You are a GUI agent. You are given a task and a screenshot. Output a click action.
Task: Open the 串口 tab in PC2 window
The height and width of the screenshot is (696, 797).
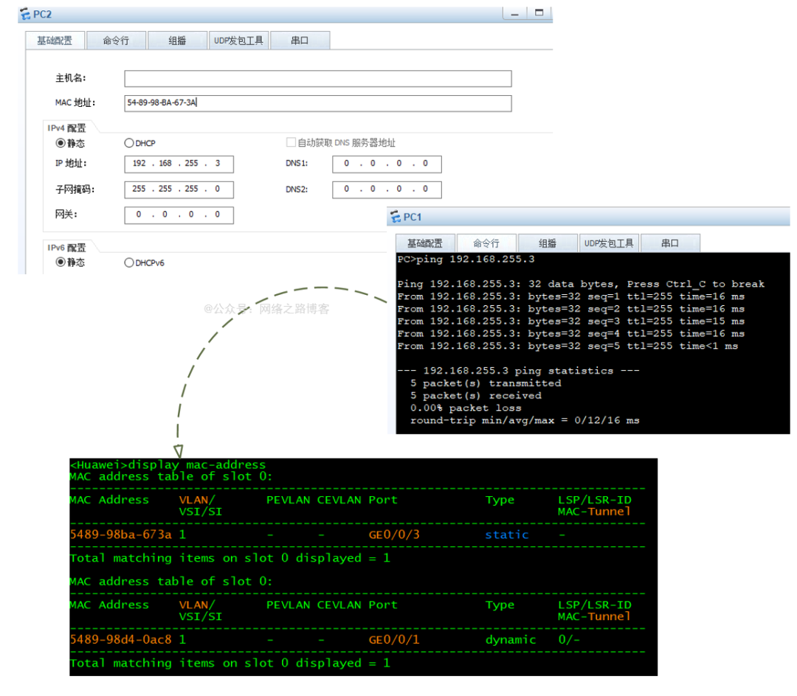(x=300, y=41)
